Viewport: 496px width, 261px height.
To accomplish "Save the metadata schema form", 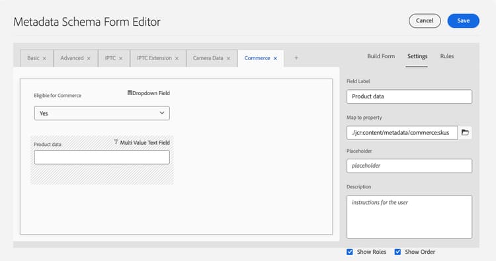I will (x=464, y=21).
